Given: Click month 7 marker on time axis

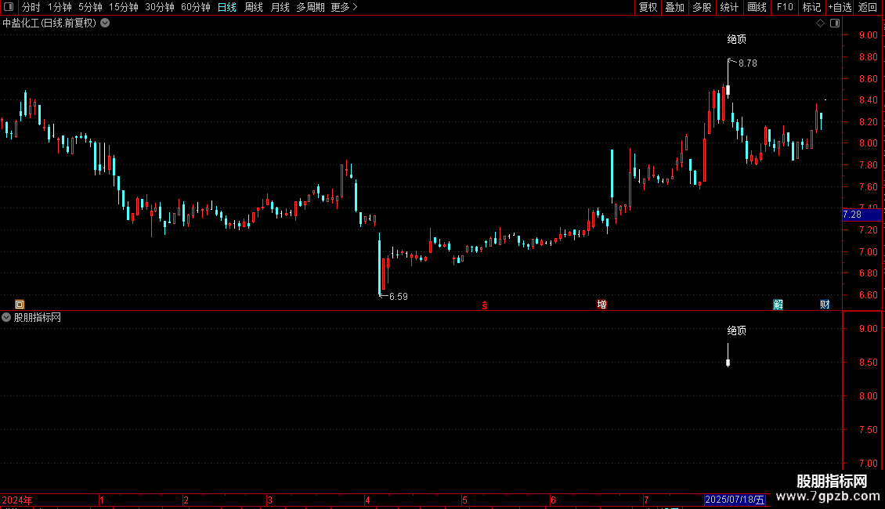Looking at the screenshot, I should coord(646,500).
